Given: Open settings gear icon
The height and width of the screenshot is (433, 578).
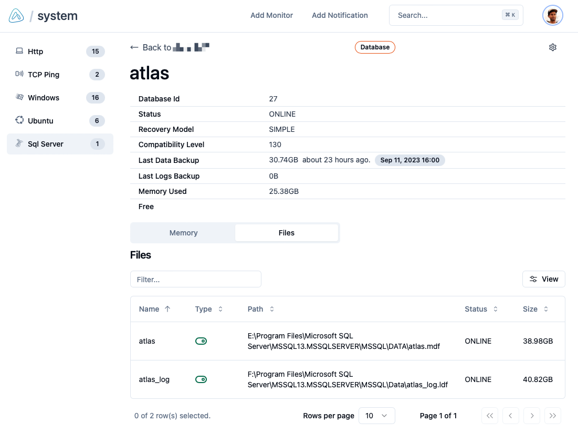Looking at the screenshot, I should coord(552,47).
